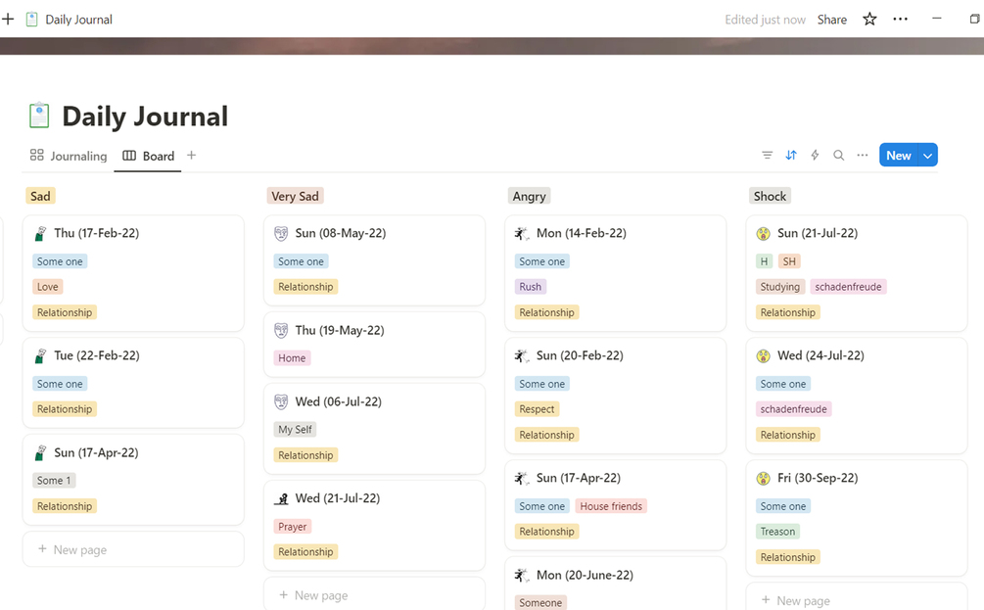The width and height of the screenshot is (984, 610).
Task: Click the icon on the Angry Sun (17-Apr-22) card
Action: 522,478
